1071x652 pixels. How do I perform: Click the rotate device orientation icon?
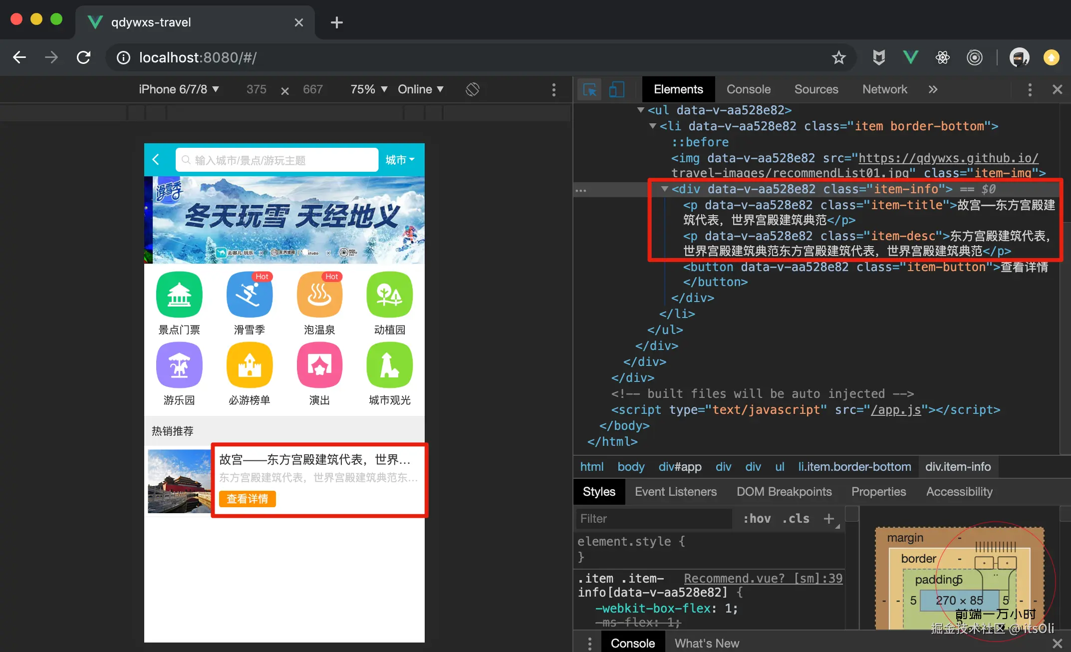pos(472,89)
